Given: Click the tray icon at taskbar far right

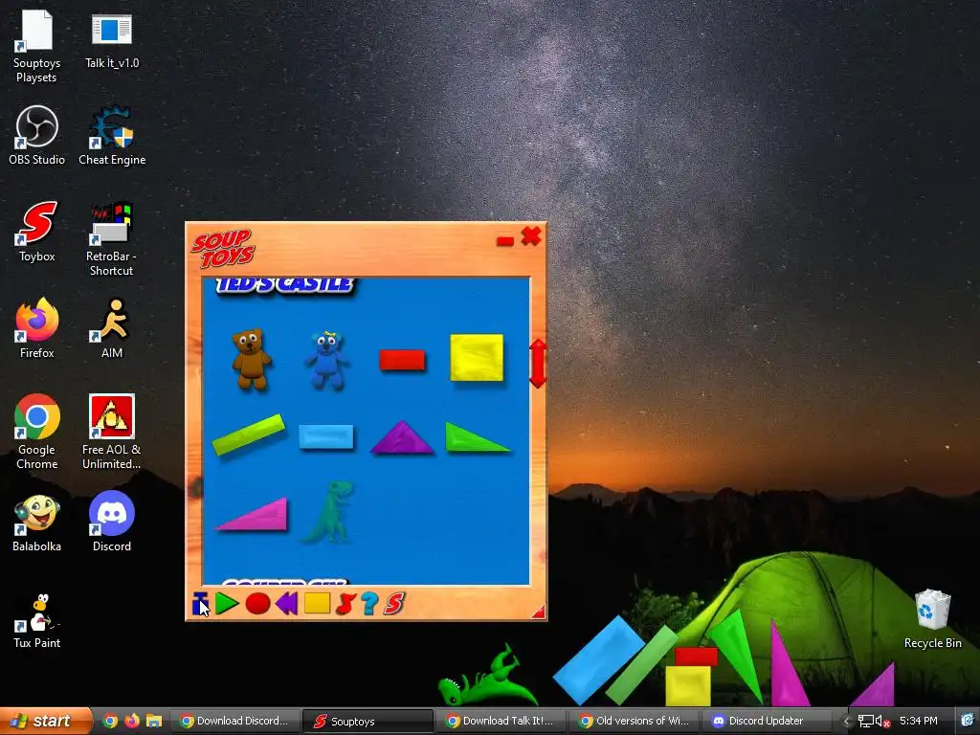Looking at the screenshot, I should 969,721.
